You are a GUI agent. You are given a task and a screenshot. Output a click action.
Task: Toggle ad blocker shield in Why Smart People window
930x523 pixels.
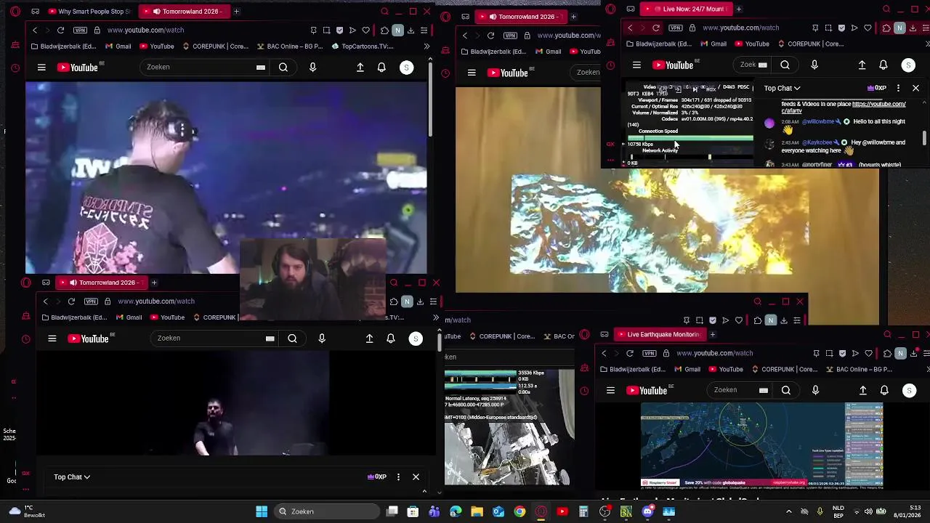(339, 30)
